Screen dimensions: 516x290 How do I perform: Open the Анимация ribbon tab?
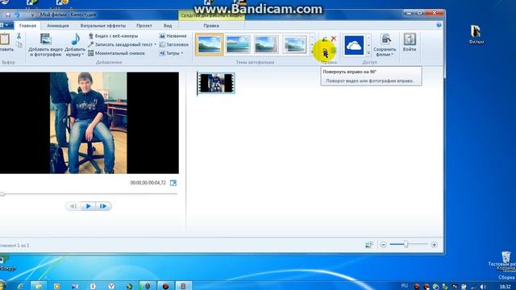[x=57, y=26]
